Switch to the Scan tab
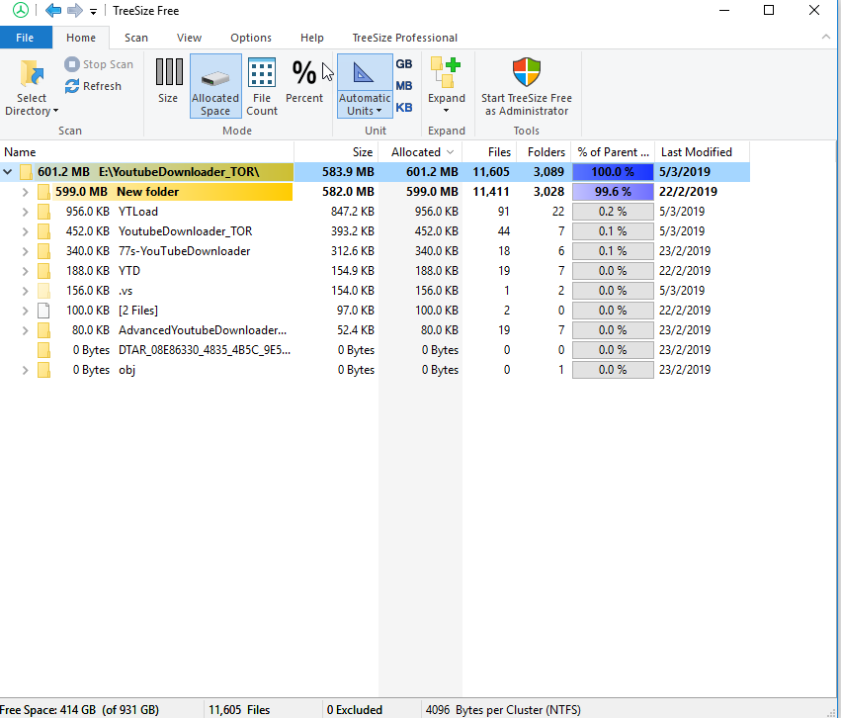 coord(136,38)
